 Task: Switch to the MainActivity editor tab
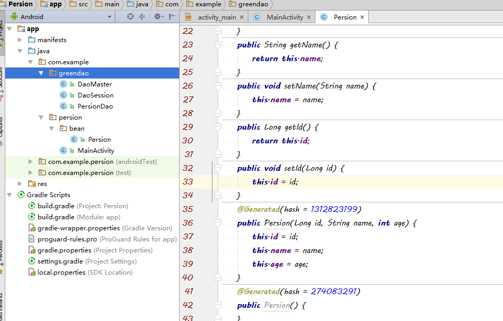coord(284,17)
